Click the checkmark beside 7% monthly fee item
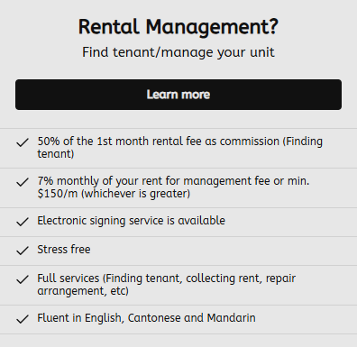Viewport: 357px width, 347px height. point(23,182)
